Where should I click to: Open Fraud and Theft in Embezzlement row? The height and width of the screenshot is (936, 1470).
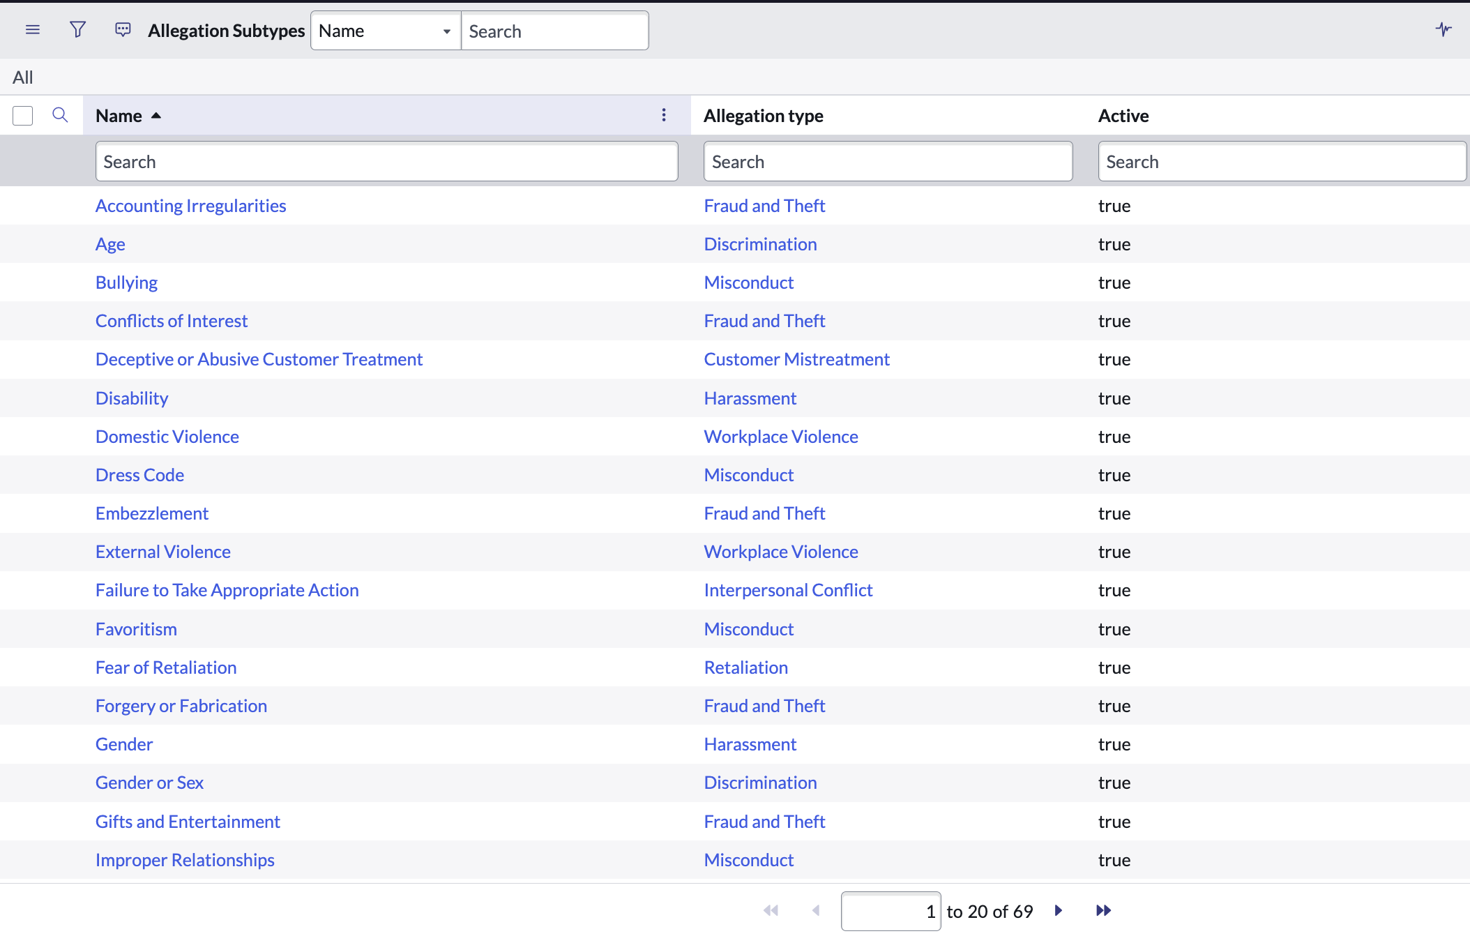tap(765, 513)
